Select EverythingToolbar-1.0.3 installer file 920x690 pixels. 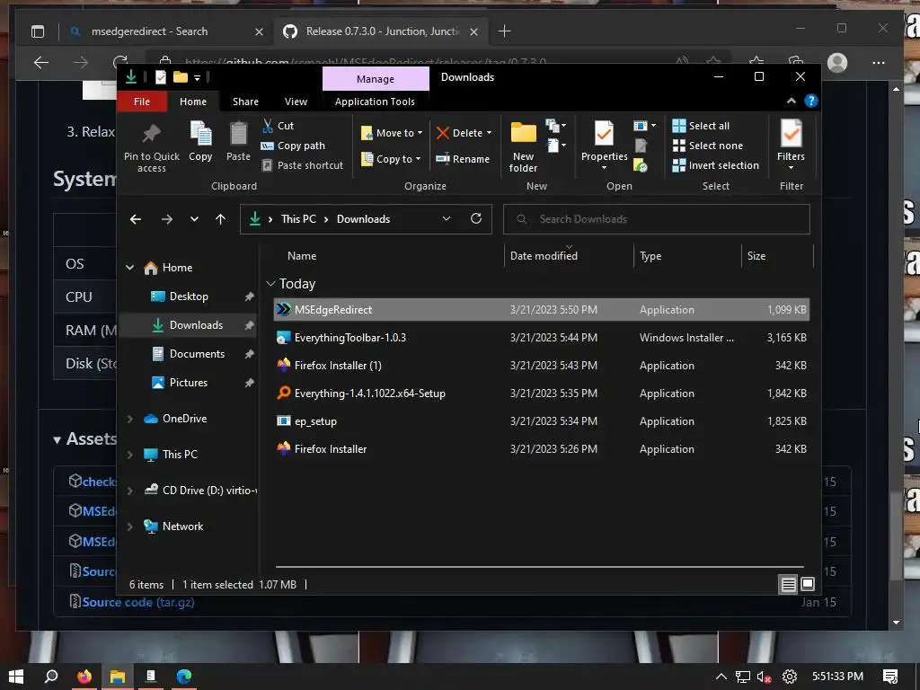click(x=542, y=338)
